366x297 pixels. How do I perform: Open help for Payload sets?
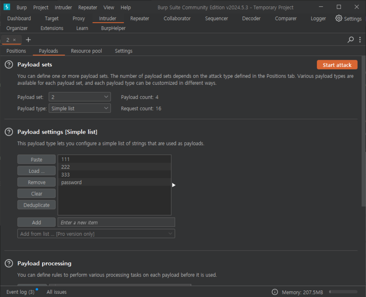(9, 65)
